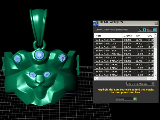
Task: Click 8.83 DWT in Yellow Gold:9KY row
Action: [x=139, y=40]
